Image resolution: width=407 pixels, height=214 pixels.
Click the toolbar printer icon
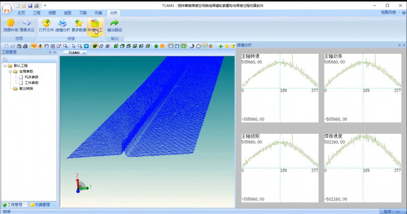[x=25, y=46]
